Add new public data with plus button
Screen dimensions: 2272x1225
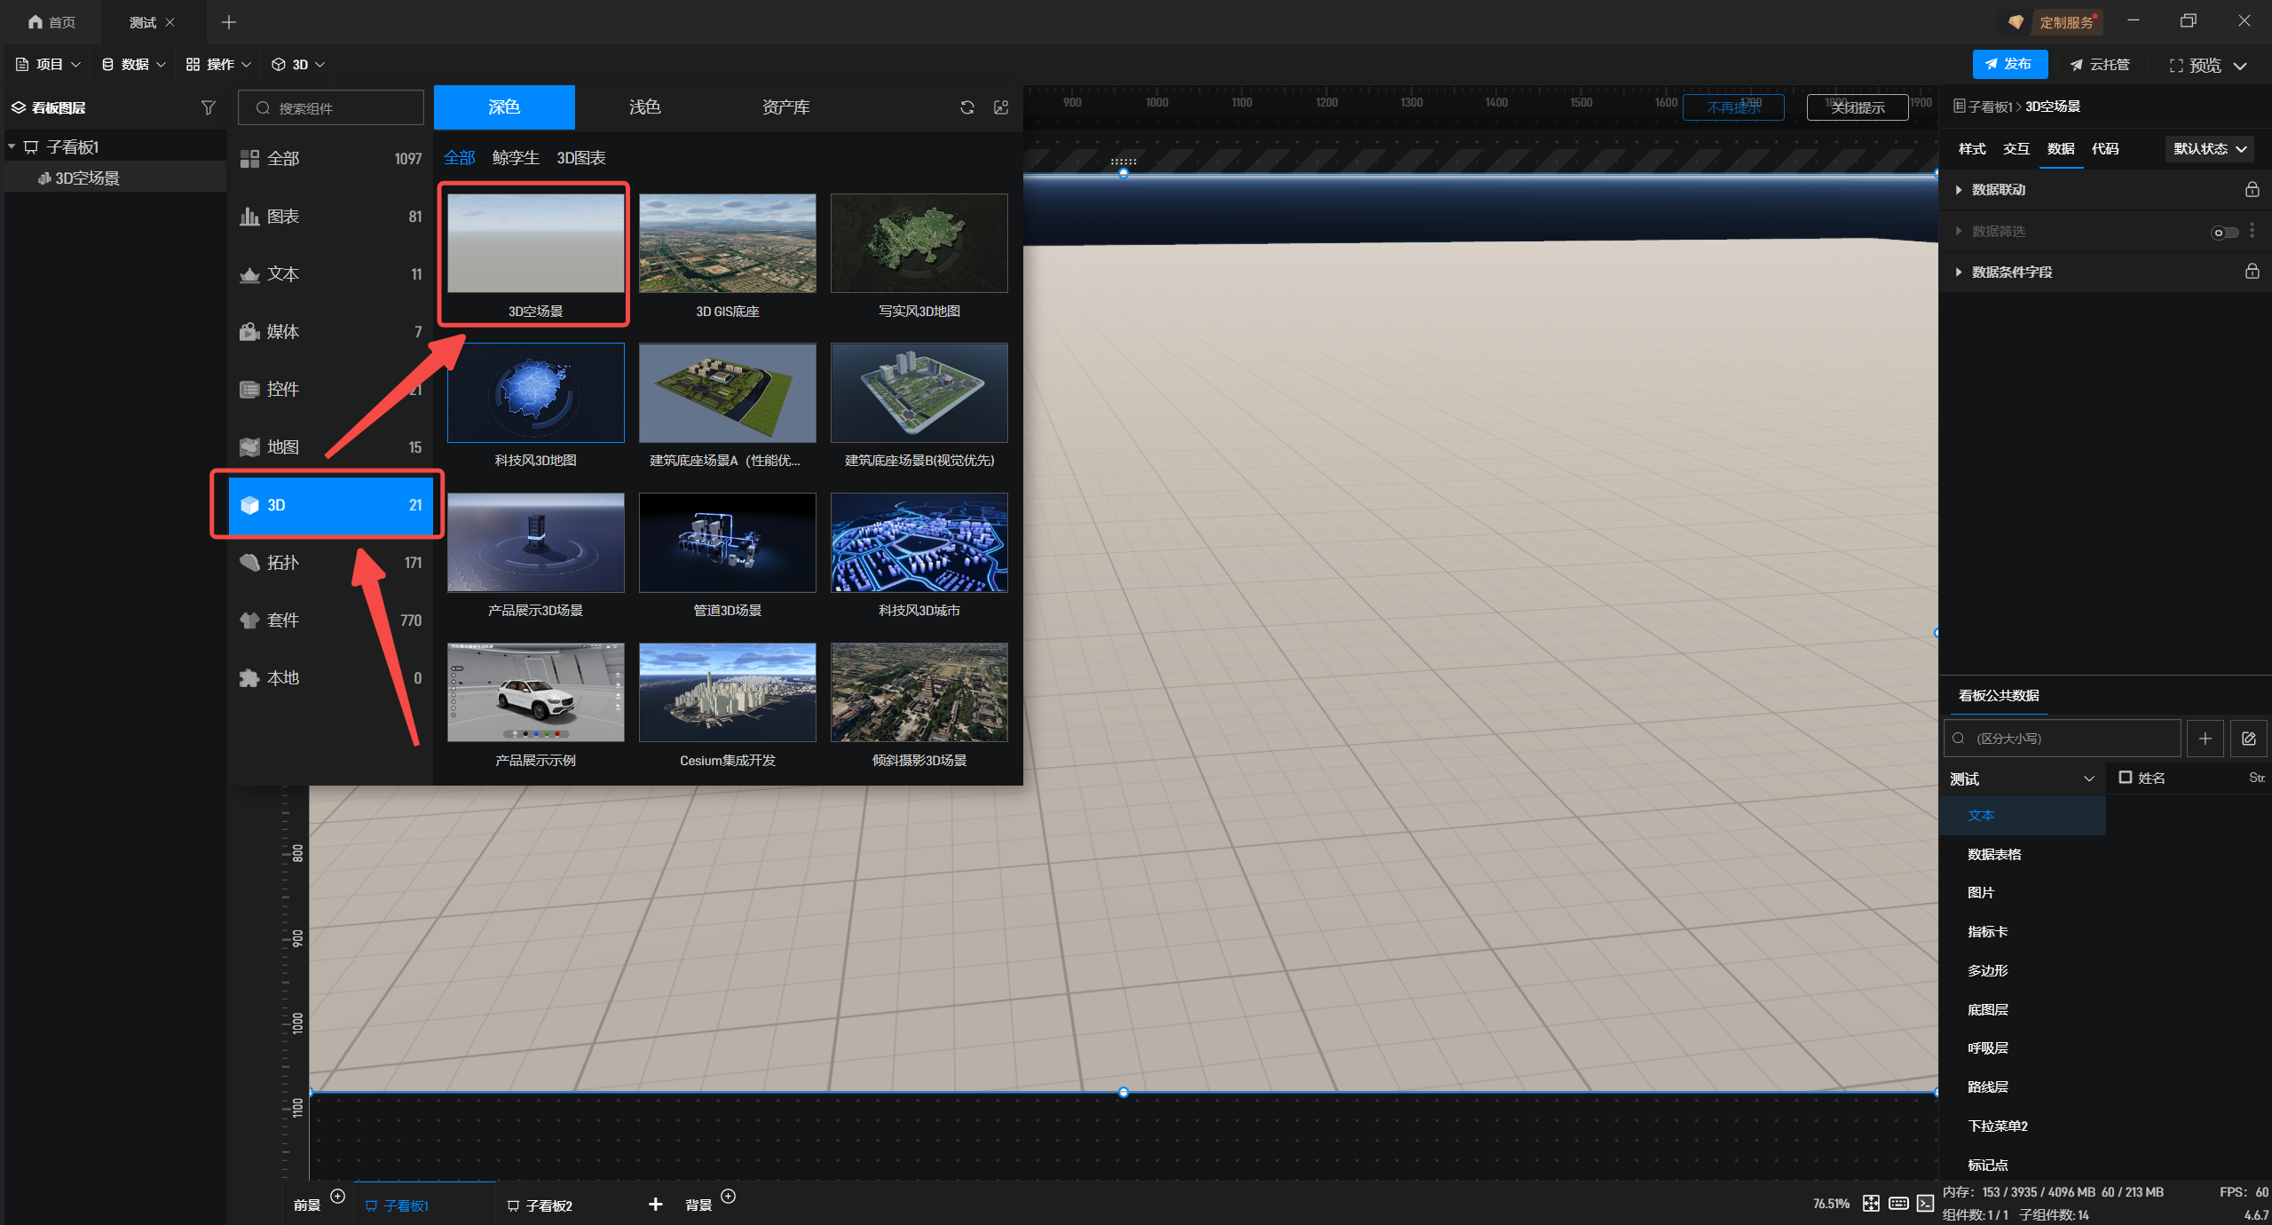[x=2205, y=739]
